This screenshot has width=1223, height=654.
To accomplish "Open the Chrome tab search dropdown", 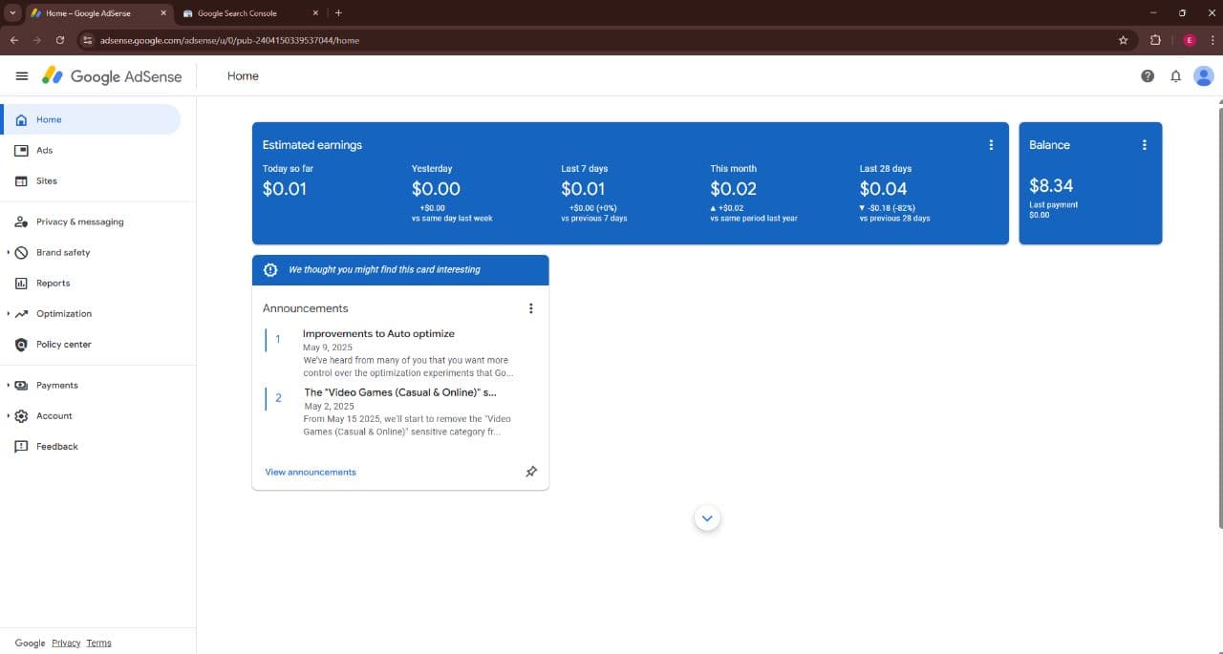I will [12, 13].
